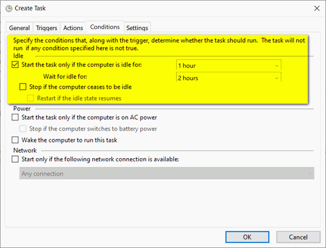The image size is (326, 248).
Task: Go to the Actions tab
Action: click(73, 28)
